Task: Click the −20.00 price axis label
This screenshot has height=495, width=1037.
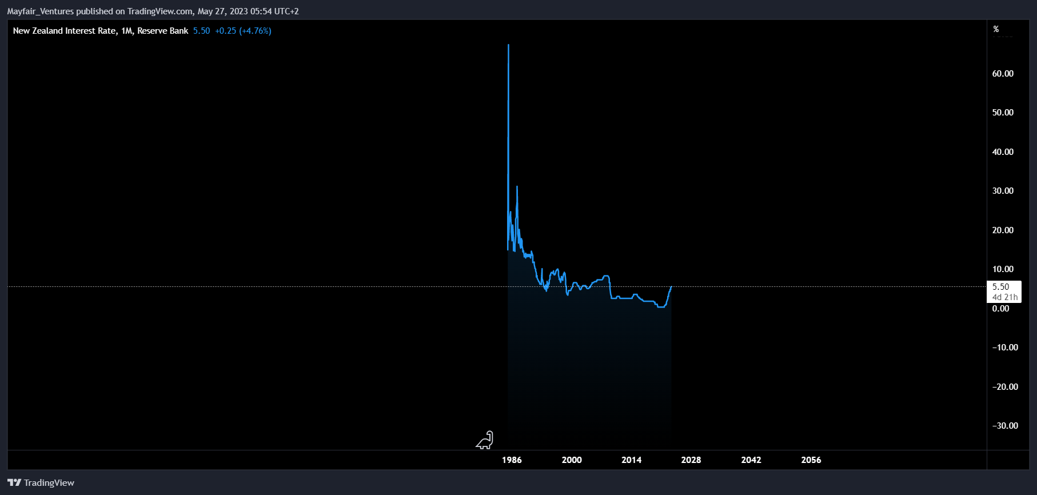Action: point(1005,387)
